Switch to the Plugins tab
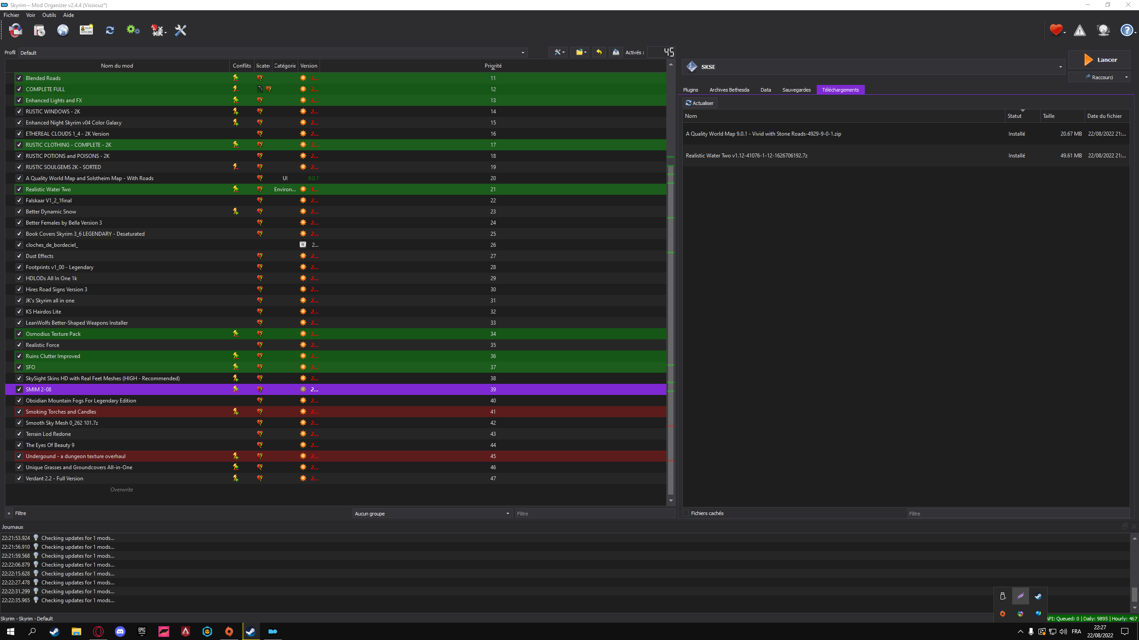 pos(690,90)
